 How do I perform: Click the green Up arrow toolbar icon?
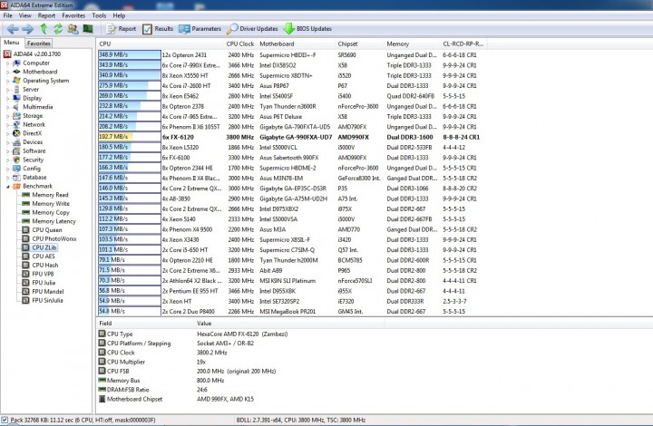click(44, 29)
